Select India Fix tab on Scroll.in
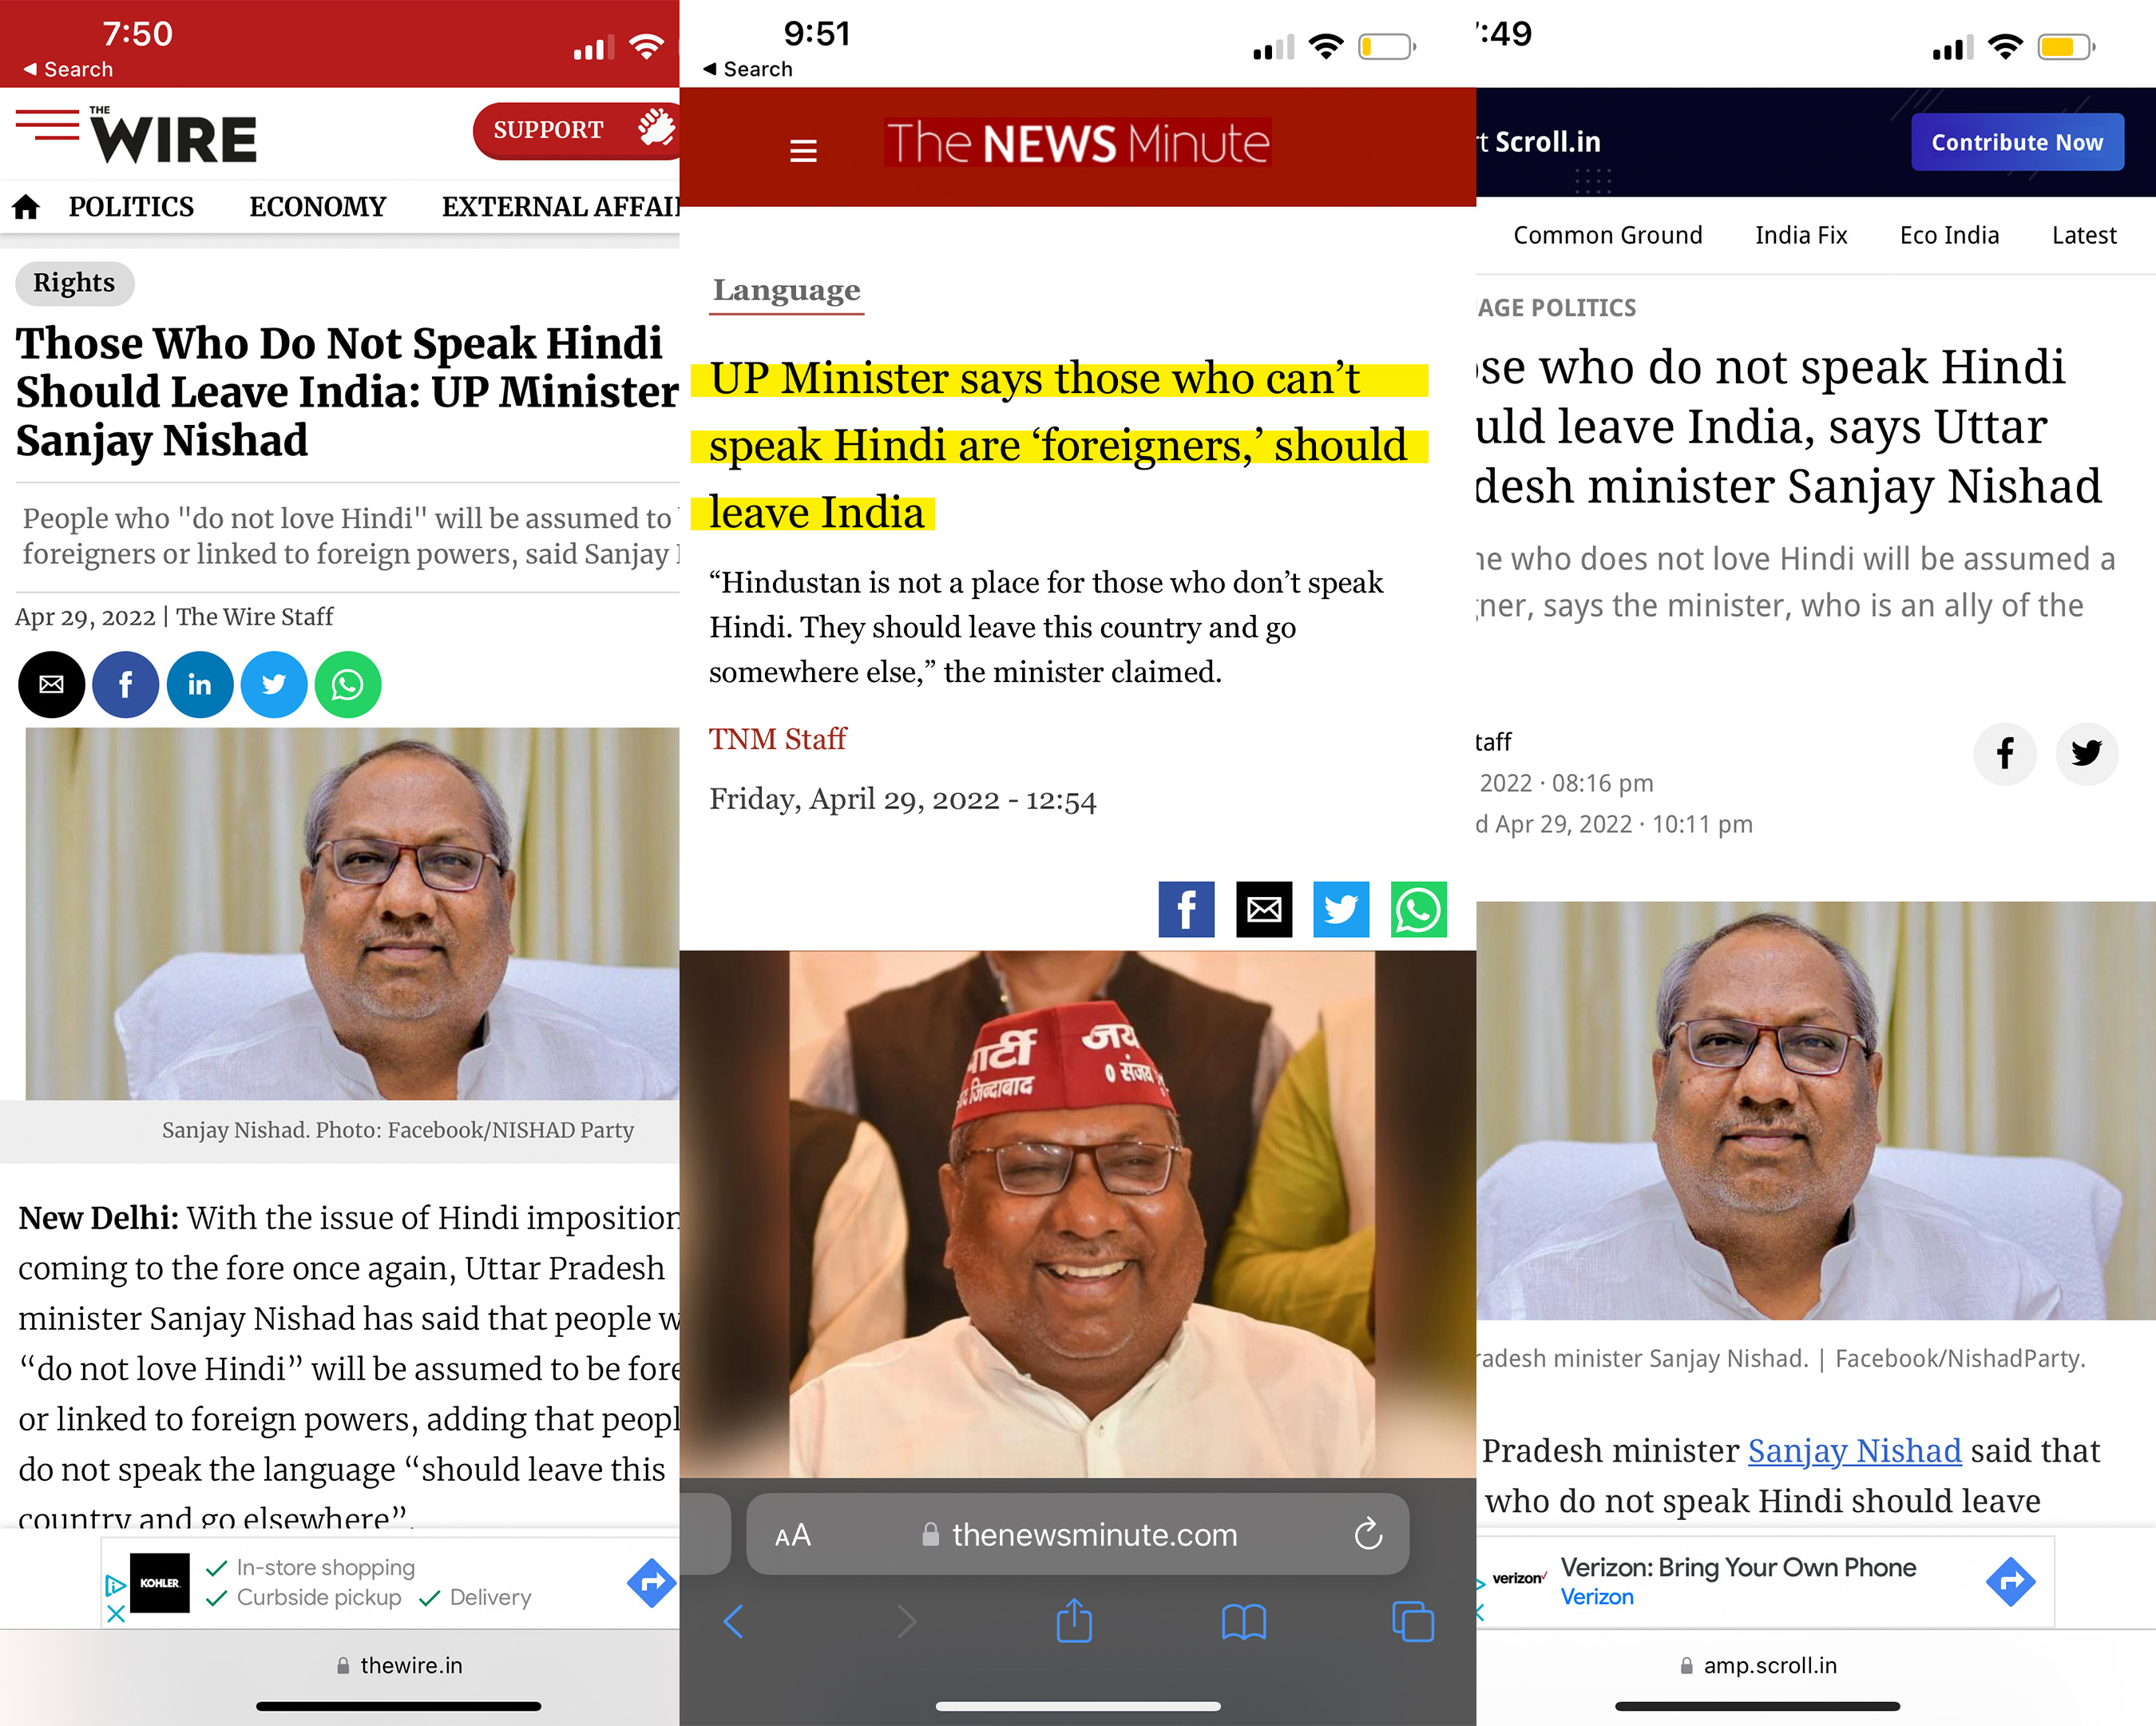The height and width of the screenshot is (1726, 2156). tap(1801, 235)
